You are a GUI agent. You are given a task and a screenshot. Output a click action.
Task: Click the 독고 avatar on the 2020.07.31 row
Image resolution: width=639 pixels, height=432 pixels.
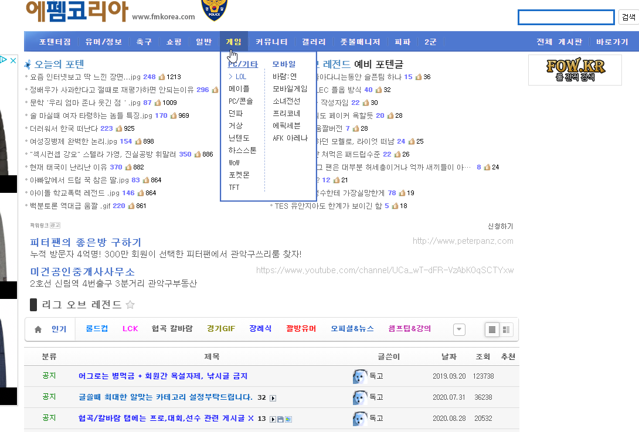click(x=360, y=397)
